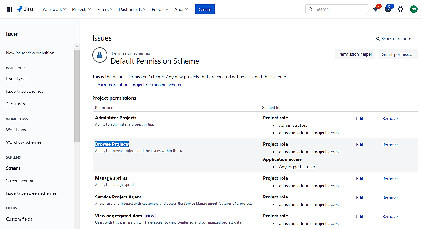Click the Jira logo
This screenshot has width=422, height=229.
pyautogui.click(x=25, y=9)
